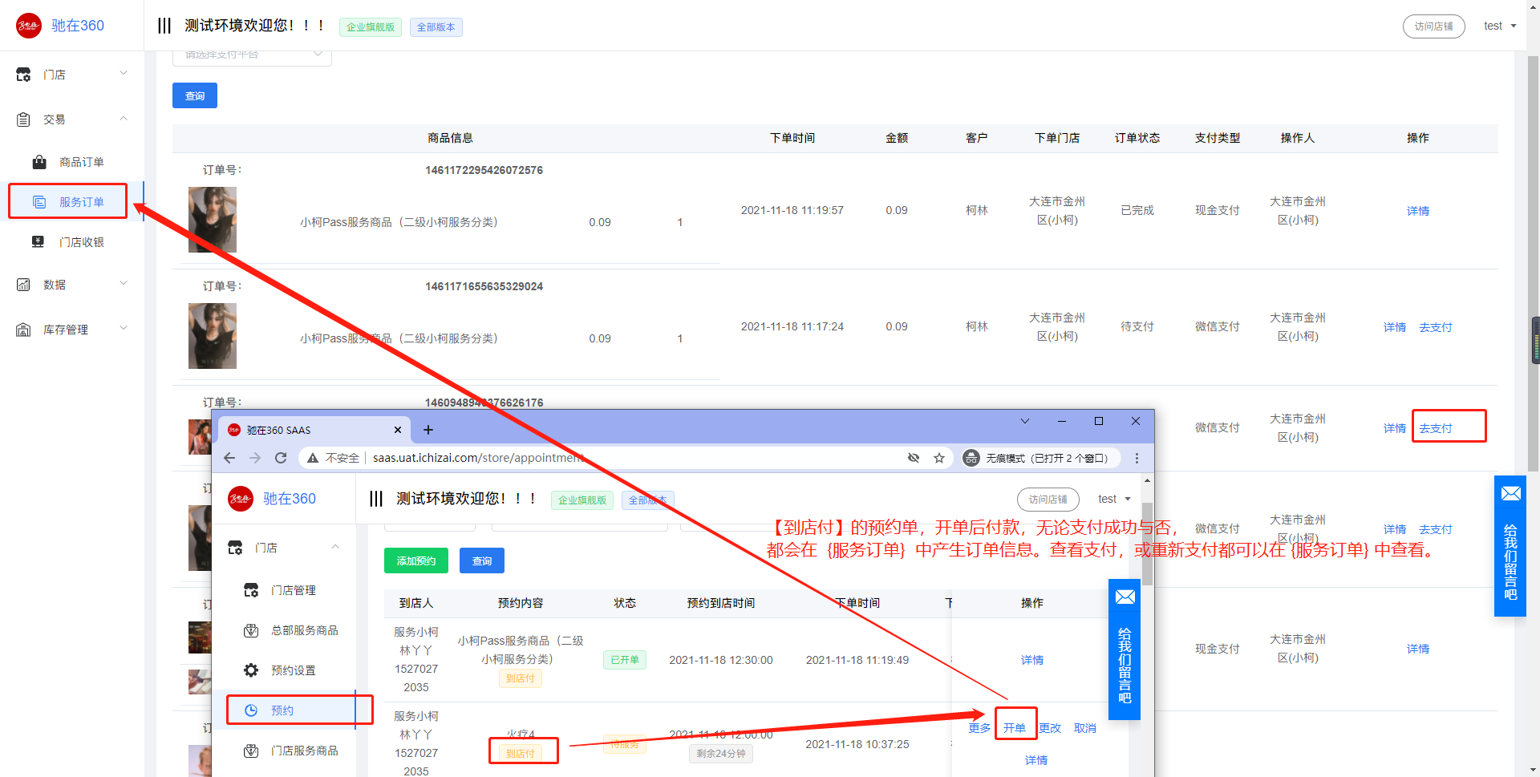Click the eye-slash tracking icon in address bar
1540x777 pixels.
coord(914,458)
